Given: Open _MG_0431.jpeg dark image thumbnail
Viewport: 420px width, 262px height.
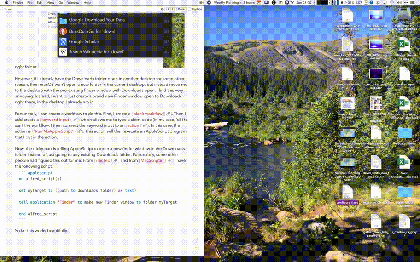Looking at the screenshot, I should click(376, 74).
